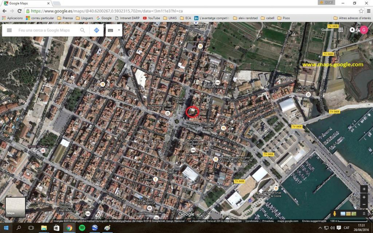
Task: Open the green landscape photo thumbnail
Action: click(x=354, y=214)
